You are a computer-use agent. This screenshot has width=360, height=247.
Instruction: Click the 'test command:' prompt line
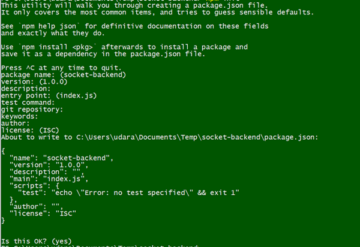pyautogui.click(x=28, y=103)
